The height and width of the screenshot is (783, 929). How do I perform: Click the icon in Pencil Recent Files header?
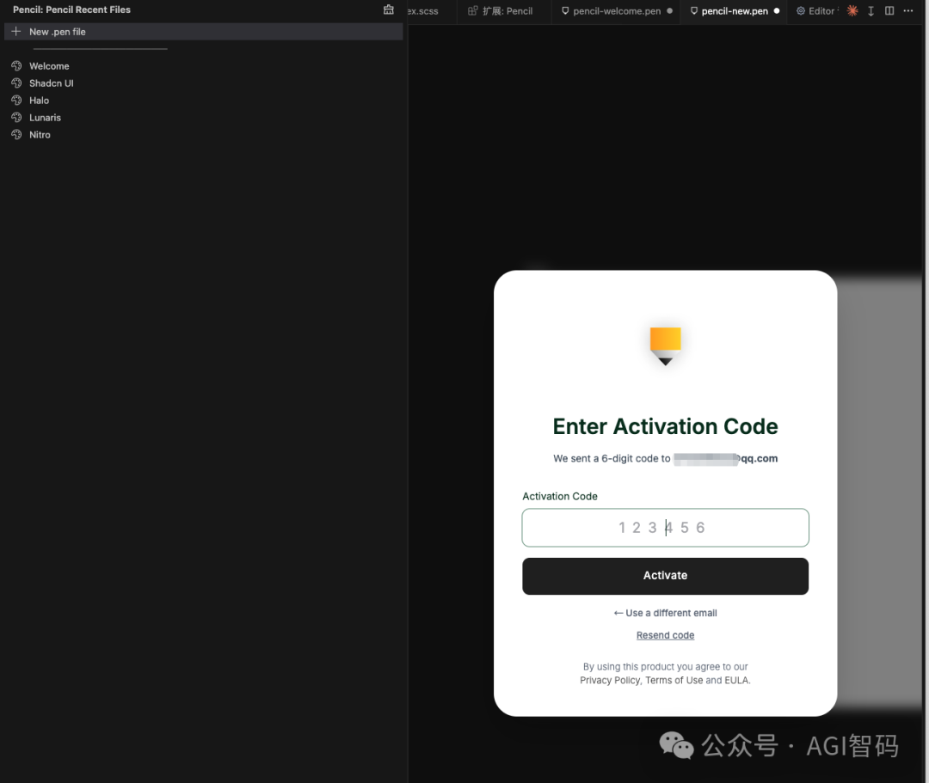[389, 9]
